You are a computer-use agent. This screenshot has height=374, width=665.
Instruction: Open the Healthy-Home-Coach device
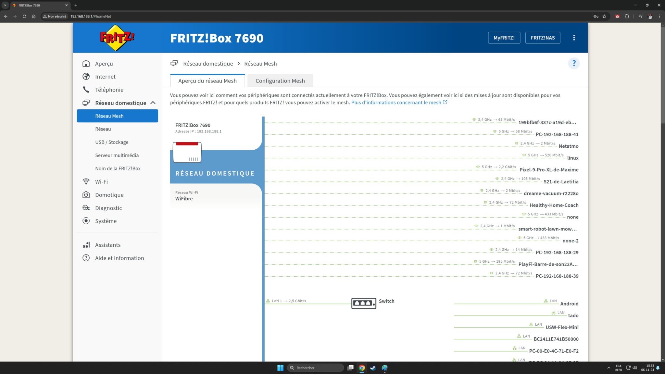(x=554, y=205)
